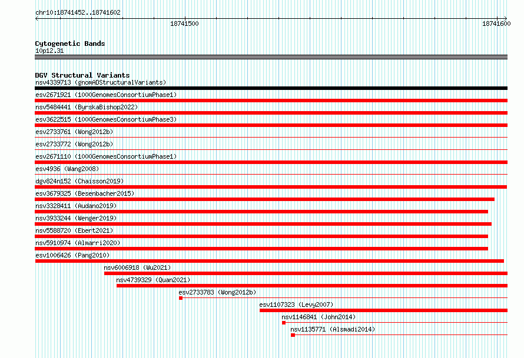Click the red bar under esv1107323
This screenshot has width=524, height=358.
point(384,310)
